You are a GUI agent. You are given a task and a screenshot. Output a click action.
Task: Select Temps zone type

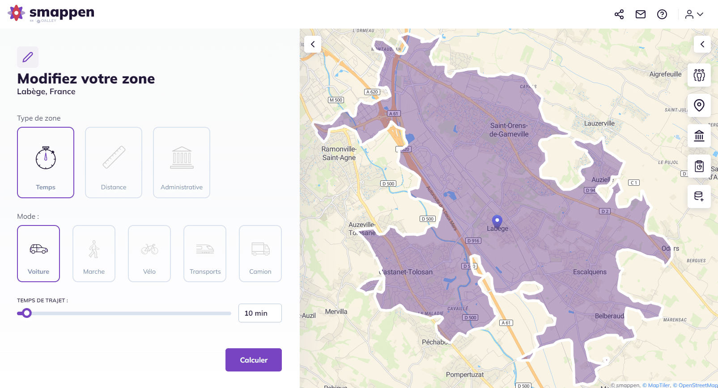[x=46, y=163]
